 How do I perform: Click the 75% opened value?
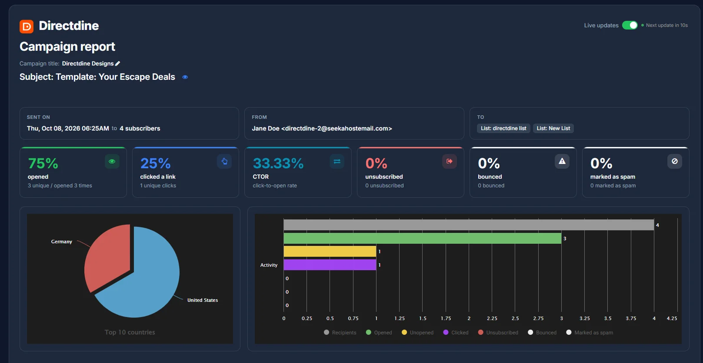pos(43,164)
